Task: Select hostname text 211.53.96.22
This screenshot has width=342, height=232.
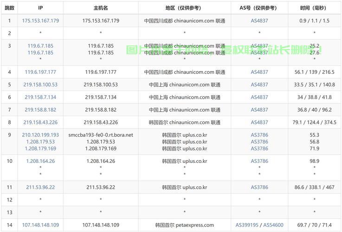Action: click(101, 187)
